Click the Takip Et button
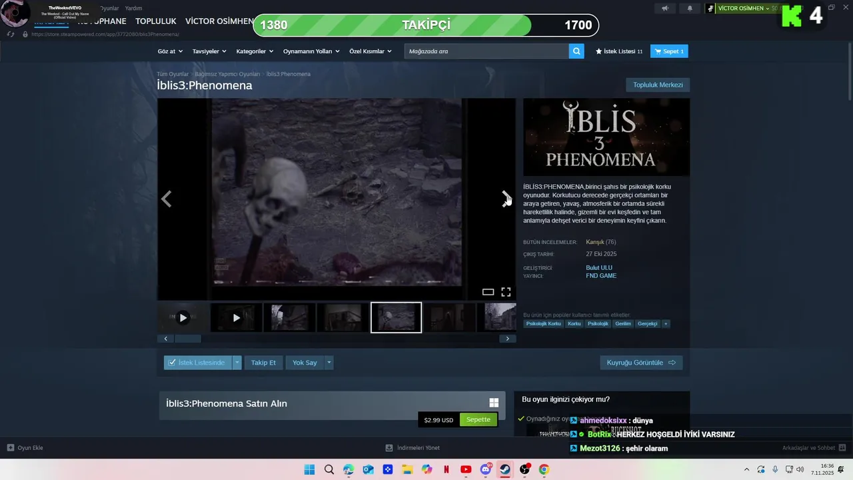The image size is (853, 480). (x=263, y=363)
